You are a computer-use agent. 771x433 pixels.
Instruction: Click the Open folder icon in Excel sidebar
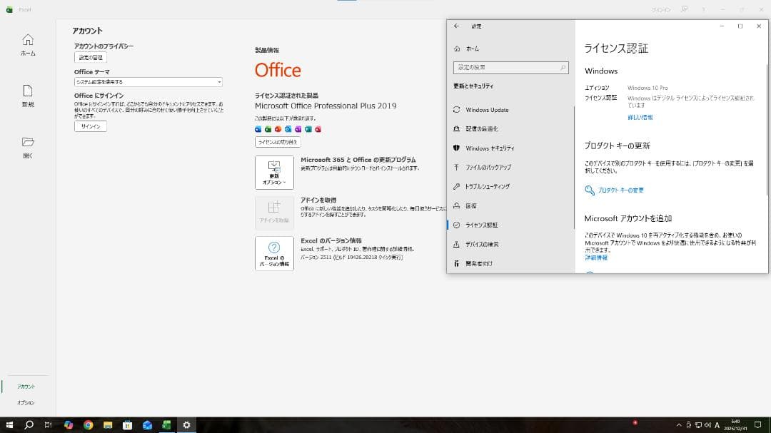coord(28,142)
